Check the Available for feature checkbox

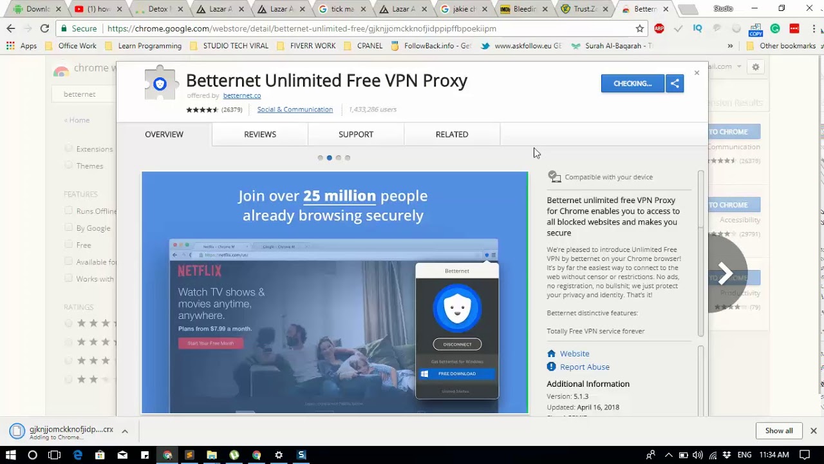point(68,261)
